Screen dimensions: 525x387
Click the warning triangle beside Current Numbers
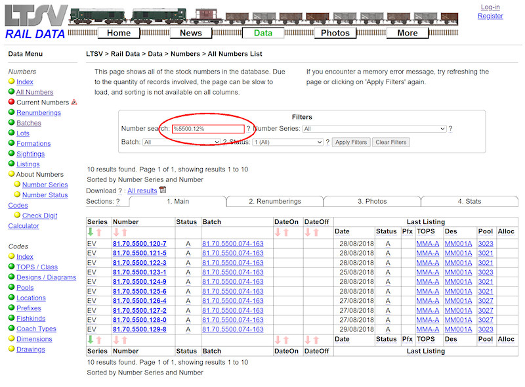tap(74, 102)
